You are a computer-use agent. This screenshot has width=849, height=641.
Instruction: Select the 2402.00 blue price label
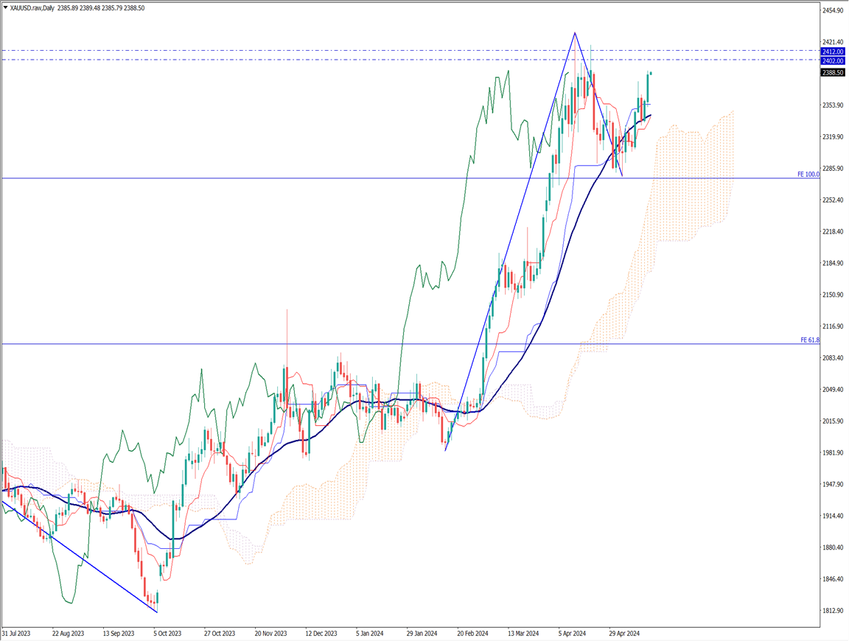point(833,61)
